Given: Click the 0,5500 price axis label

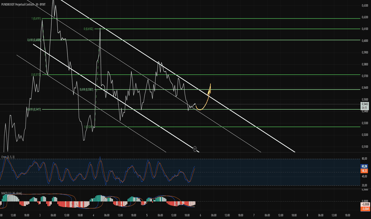Looking at the screenshot, I should click(x=365, y=100).
